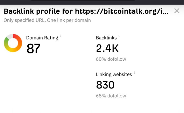Screen dimensions: 184x113
Task: Select the Domain Rating value 87
Action: [33, 48]
